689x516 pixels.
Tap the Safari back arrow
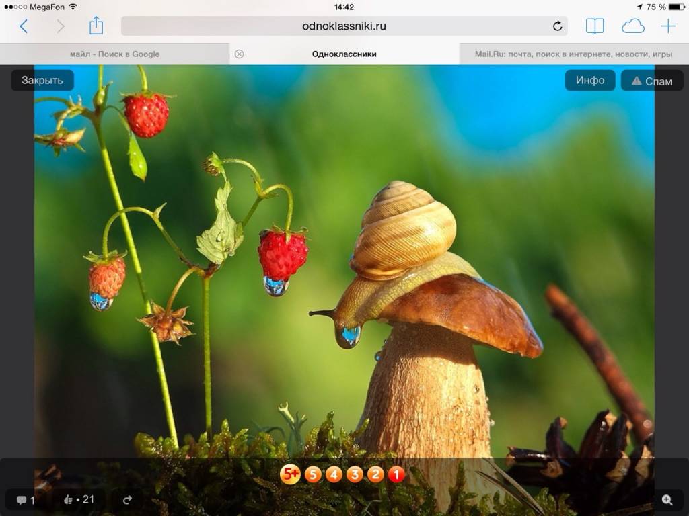(x=24, y=26)
